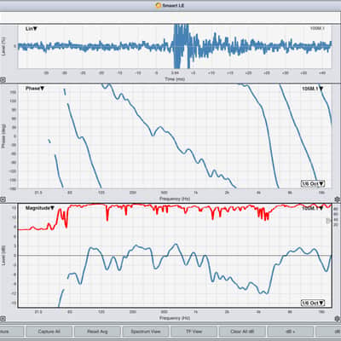This screenshot has width=341, height=341.
Task: Click the Reset Avg button
Action: pos(97,332)
